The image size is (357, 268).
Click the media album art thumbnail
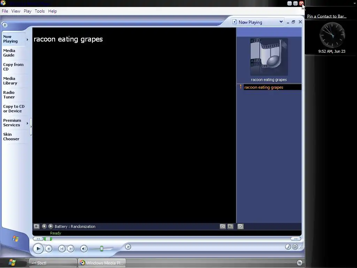tap(269, 57)
